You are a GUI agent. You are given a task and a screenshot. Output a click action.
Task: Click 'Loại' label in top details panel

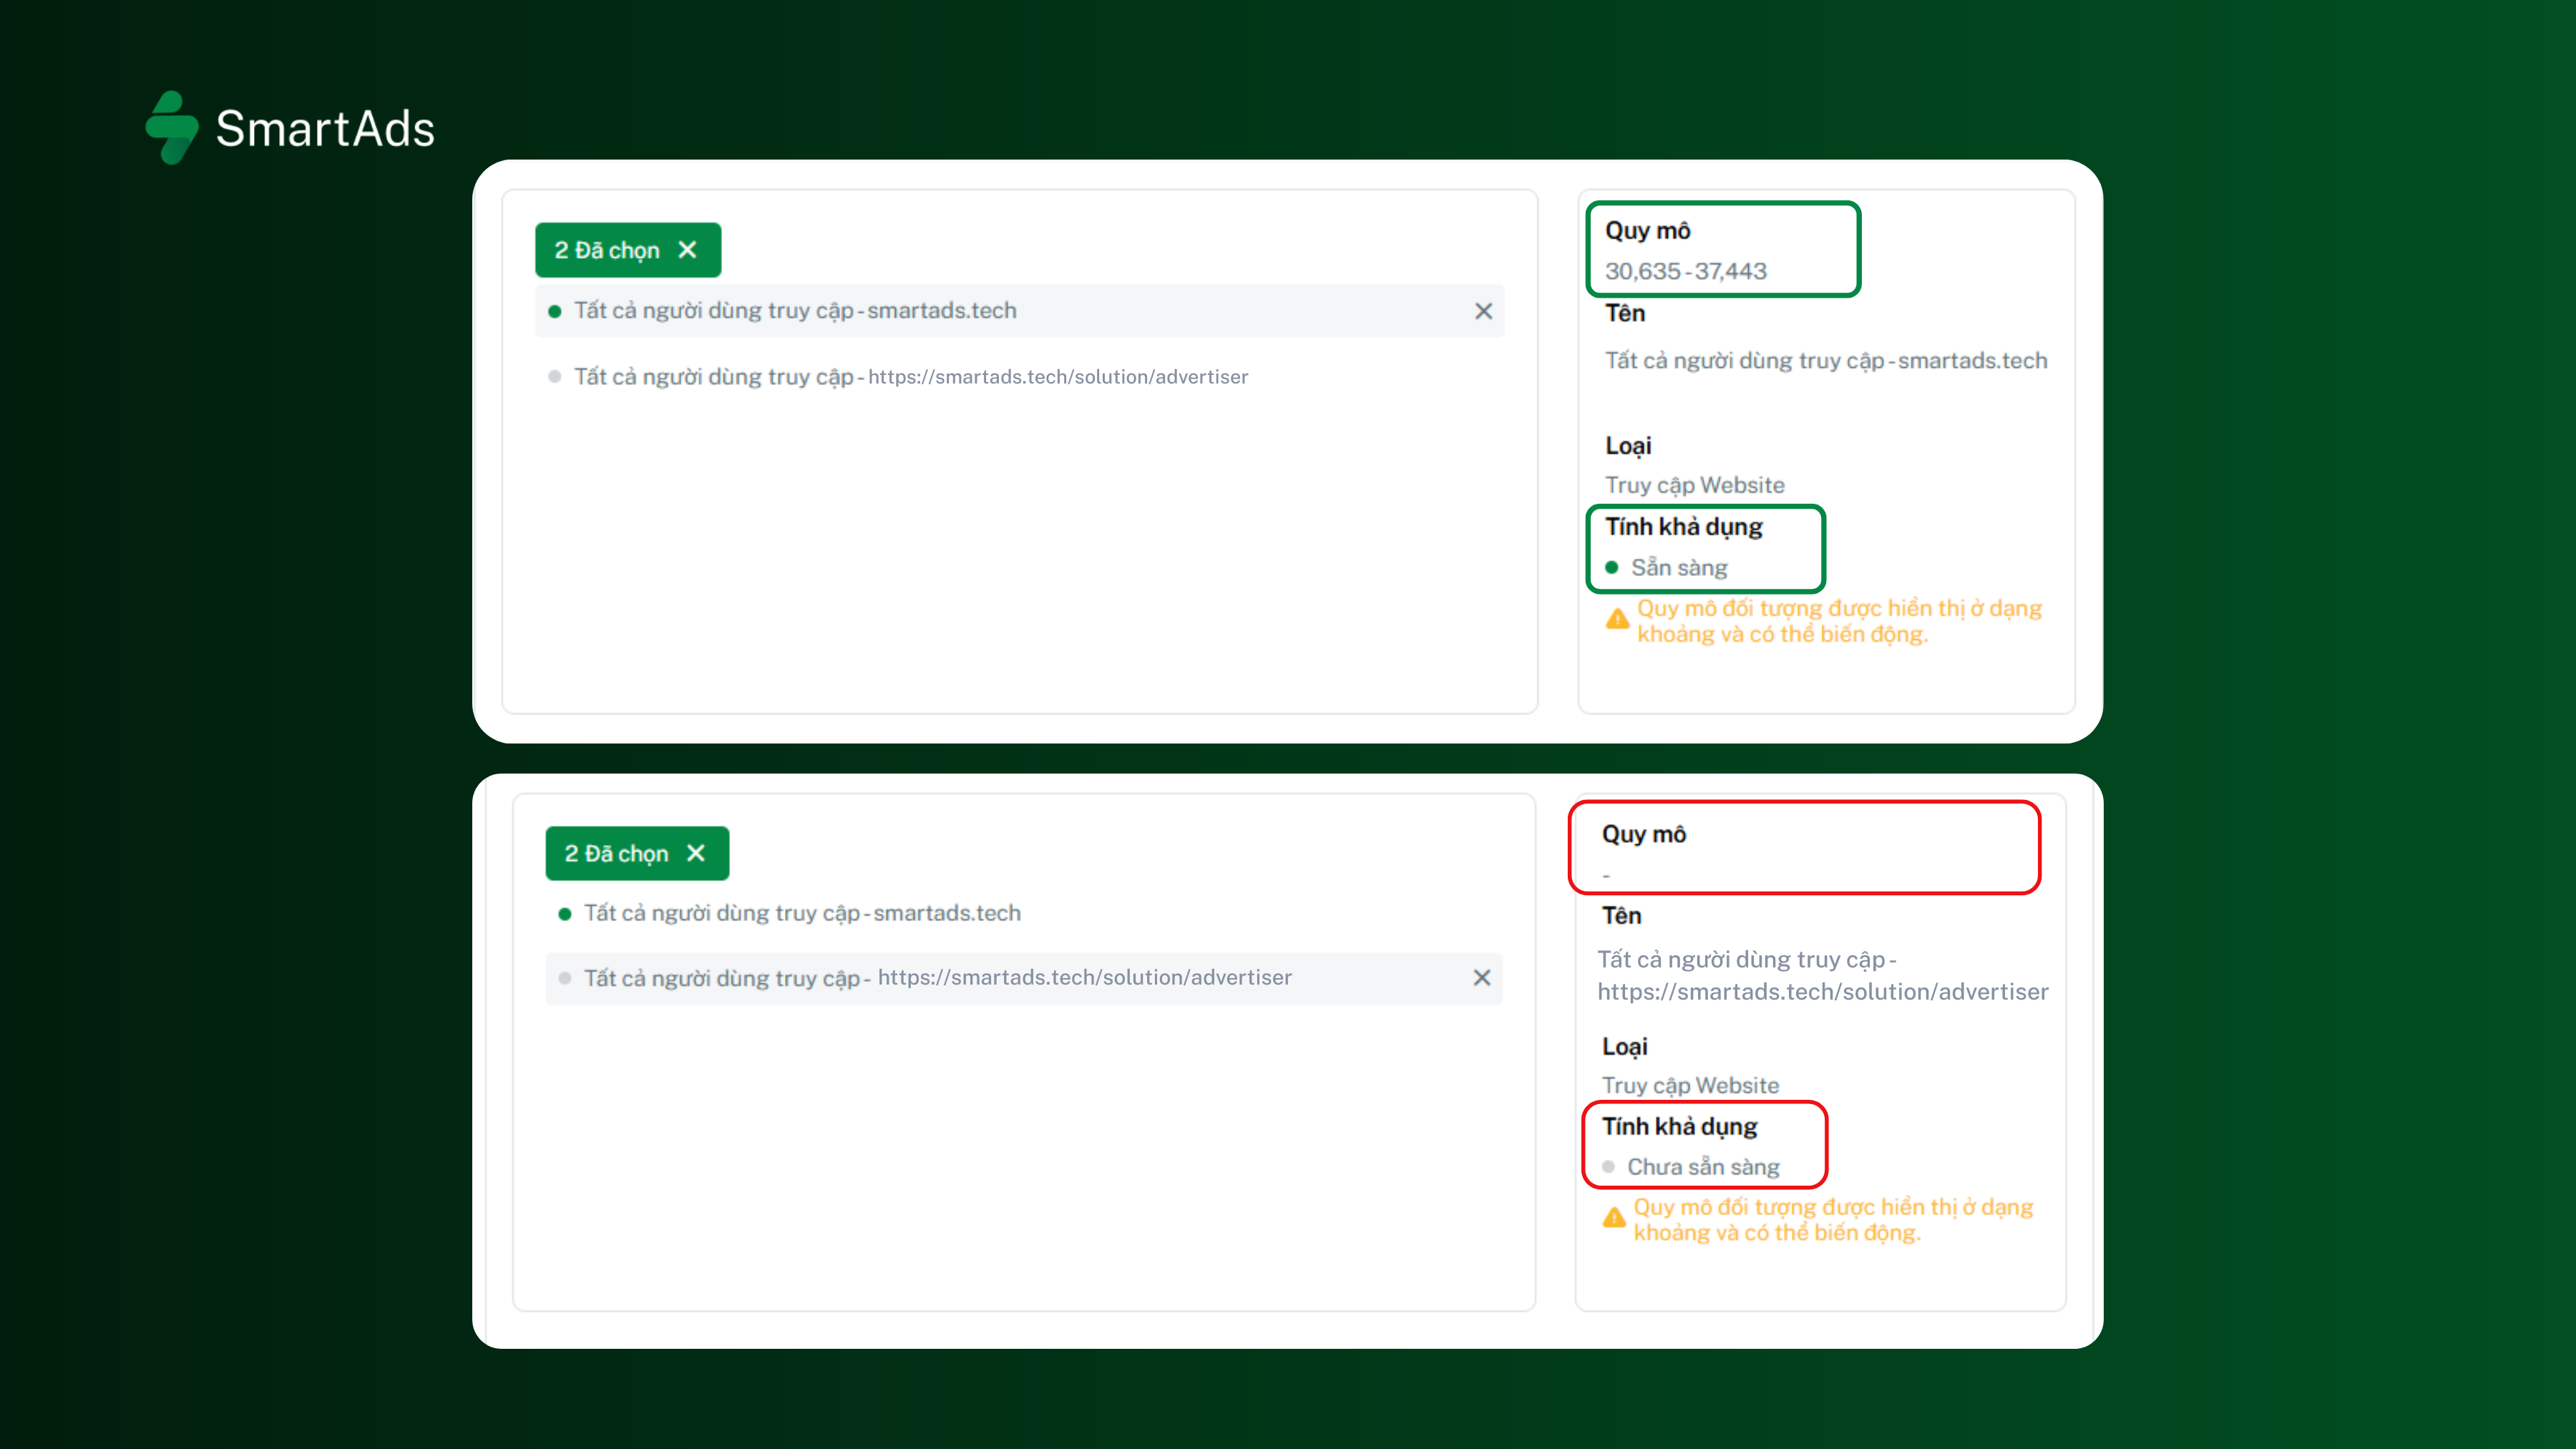pos(1628,446)
